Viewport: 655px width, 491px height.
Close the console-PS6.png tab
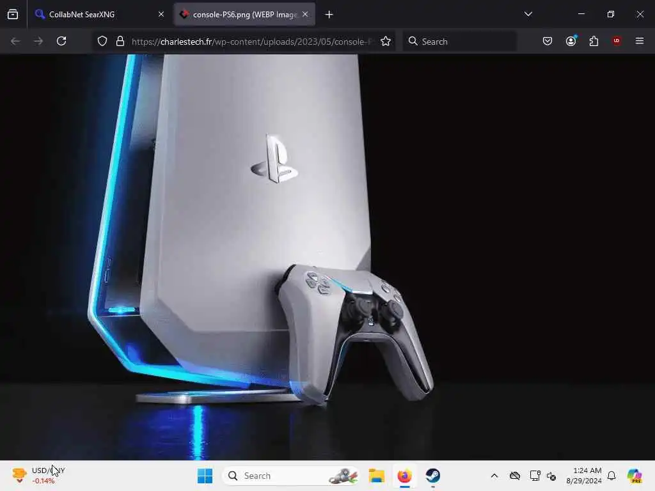tap(305, 15)
